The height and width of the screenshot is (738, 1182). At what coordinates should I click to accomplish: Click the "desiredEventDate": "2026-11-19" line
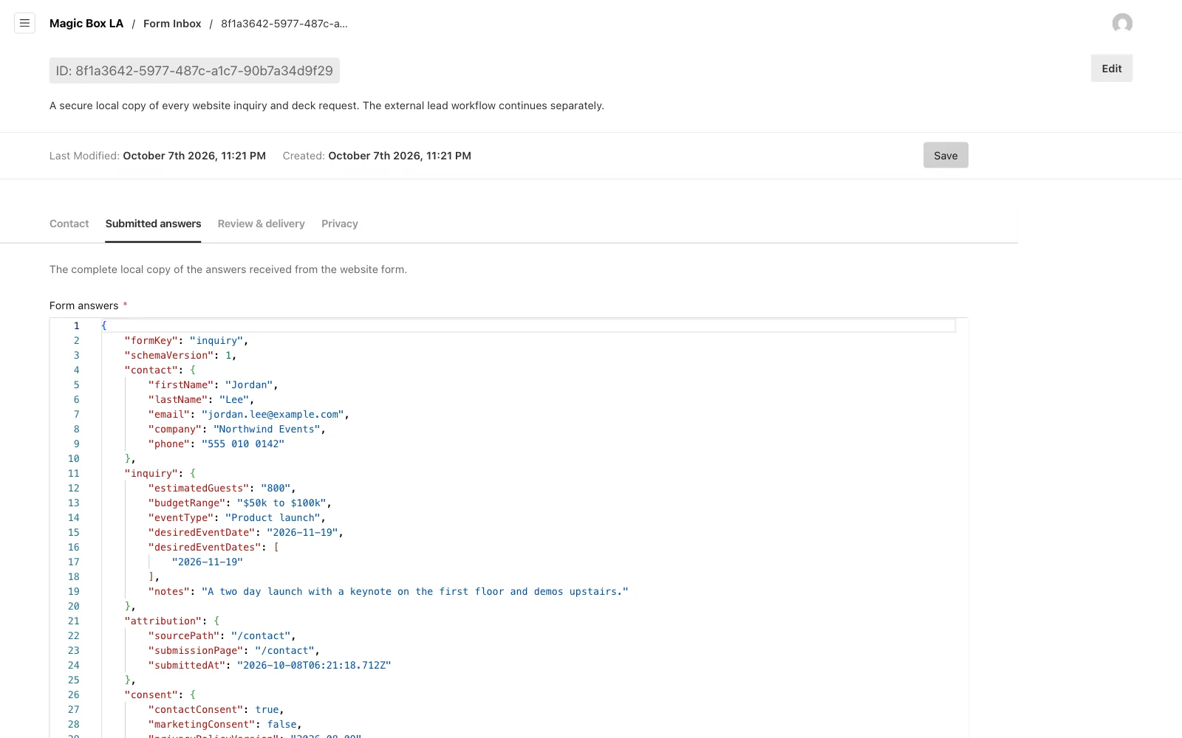coord(246,532)
